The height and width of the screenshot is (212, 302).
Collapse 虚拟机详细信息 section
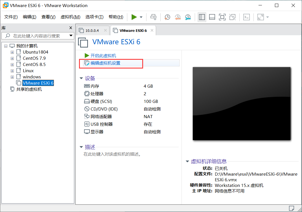click(x=187, y=162)
